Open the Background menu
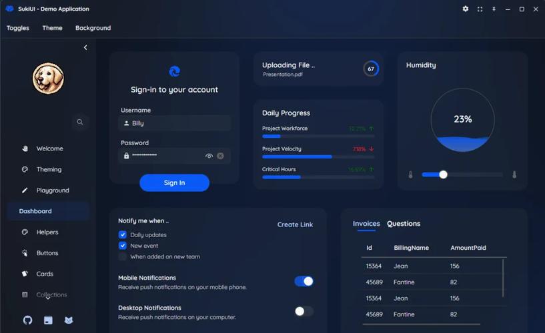 93,28
